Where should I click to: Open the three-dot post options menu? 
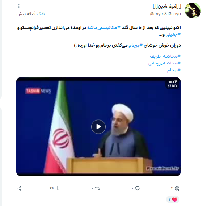click(19, 6)
